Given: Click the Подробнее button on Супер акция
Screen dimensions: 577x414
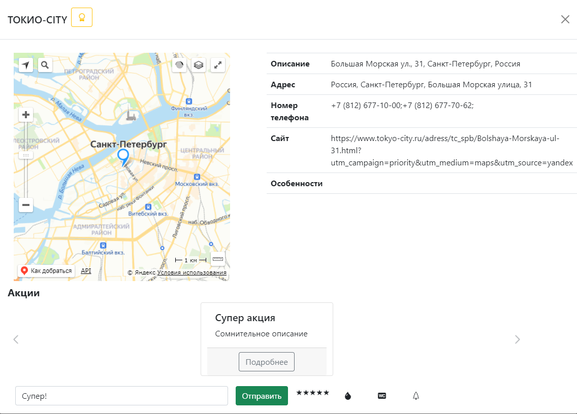Looking at the screenshot, I should (x=267, y=362).
